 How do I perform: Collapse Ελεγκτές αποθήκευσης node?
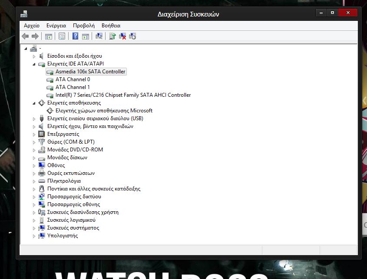34,103
